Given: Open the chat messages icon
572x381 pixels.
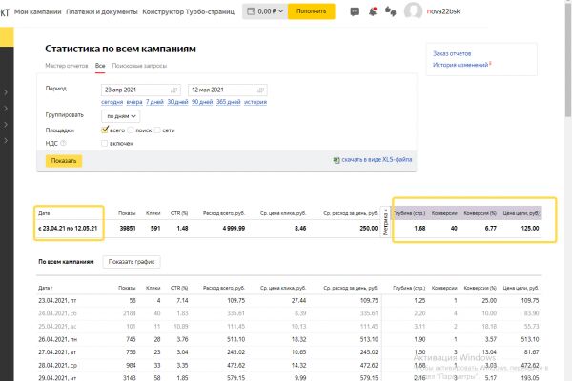Looking at the screenshot, I should [x=355, y=11].
